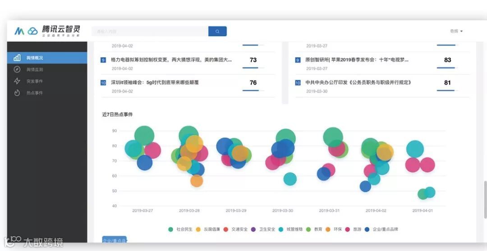487x251 pixels.
Task: Open headline 深圳it领袖峰会 5g时代
Action: pos(155,82)
